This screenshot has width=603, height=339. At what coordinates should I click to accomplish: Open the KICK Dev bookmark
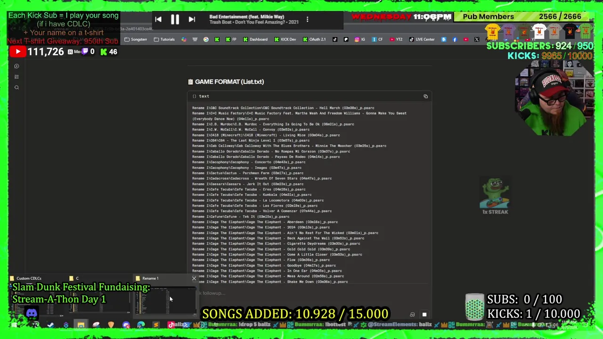[x=285, y=40]
